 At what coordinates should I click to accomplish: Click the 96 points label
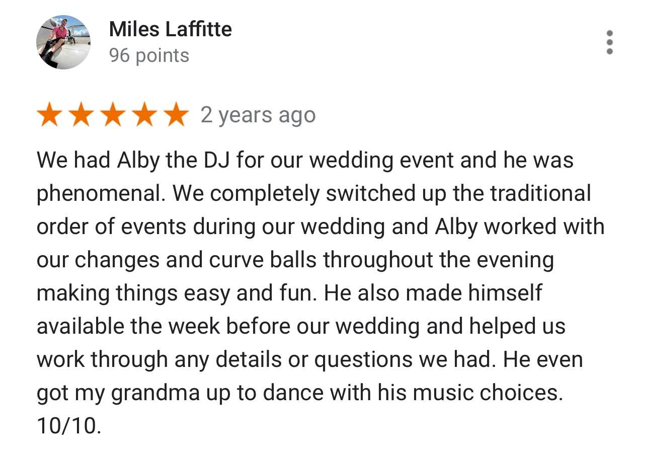tap(149, 55)
